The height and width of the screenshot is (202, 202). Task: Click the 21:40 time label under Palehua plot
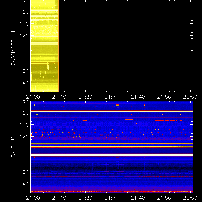click(138, 198)
